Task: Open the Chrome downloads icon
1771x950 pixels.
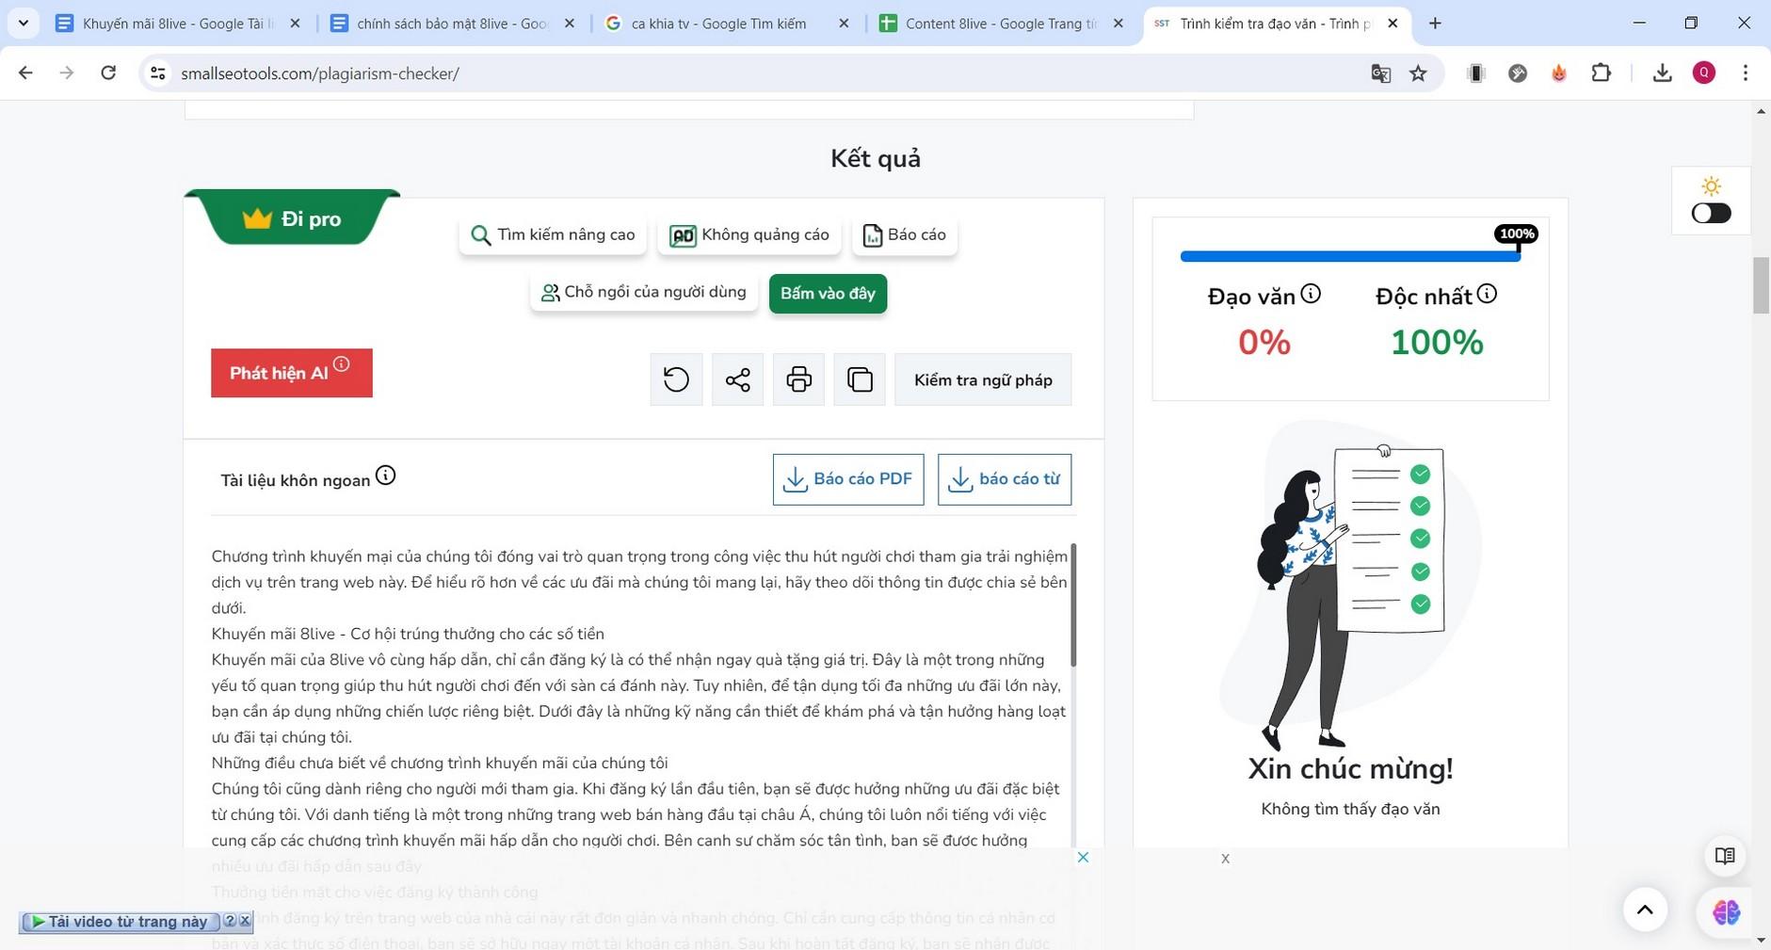Action: pyautogui.click(x=1662, y=72)
